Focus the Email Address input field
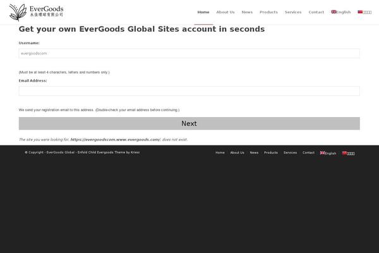379x253 pixels. (x=189, y=91)
